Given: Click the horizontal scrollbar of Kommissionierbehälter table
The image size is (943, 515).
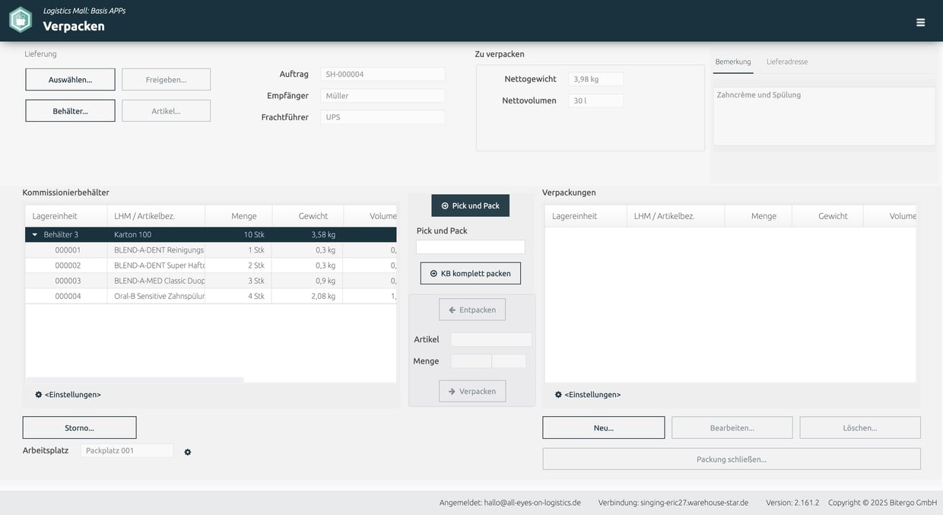Looking at the screenshot, I should 135,380.
